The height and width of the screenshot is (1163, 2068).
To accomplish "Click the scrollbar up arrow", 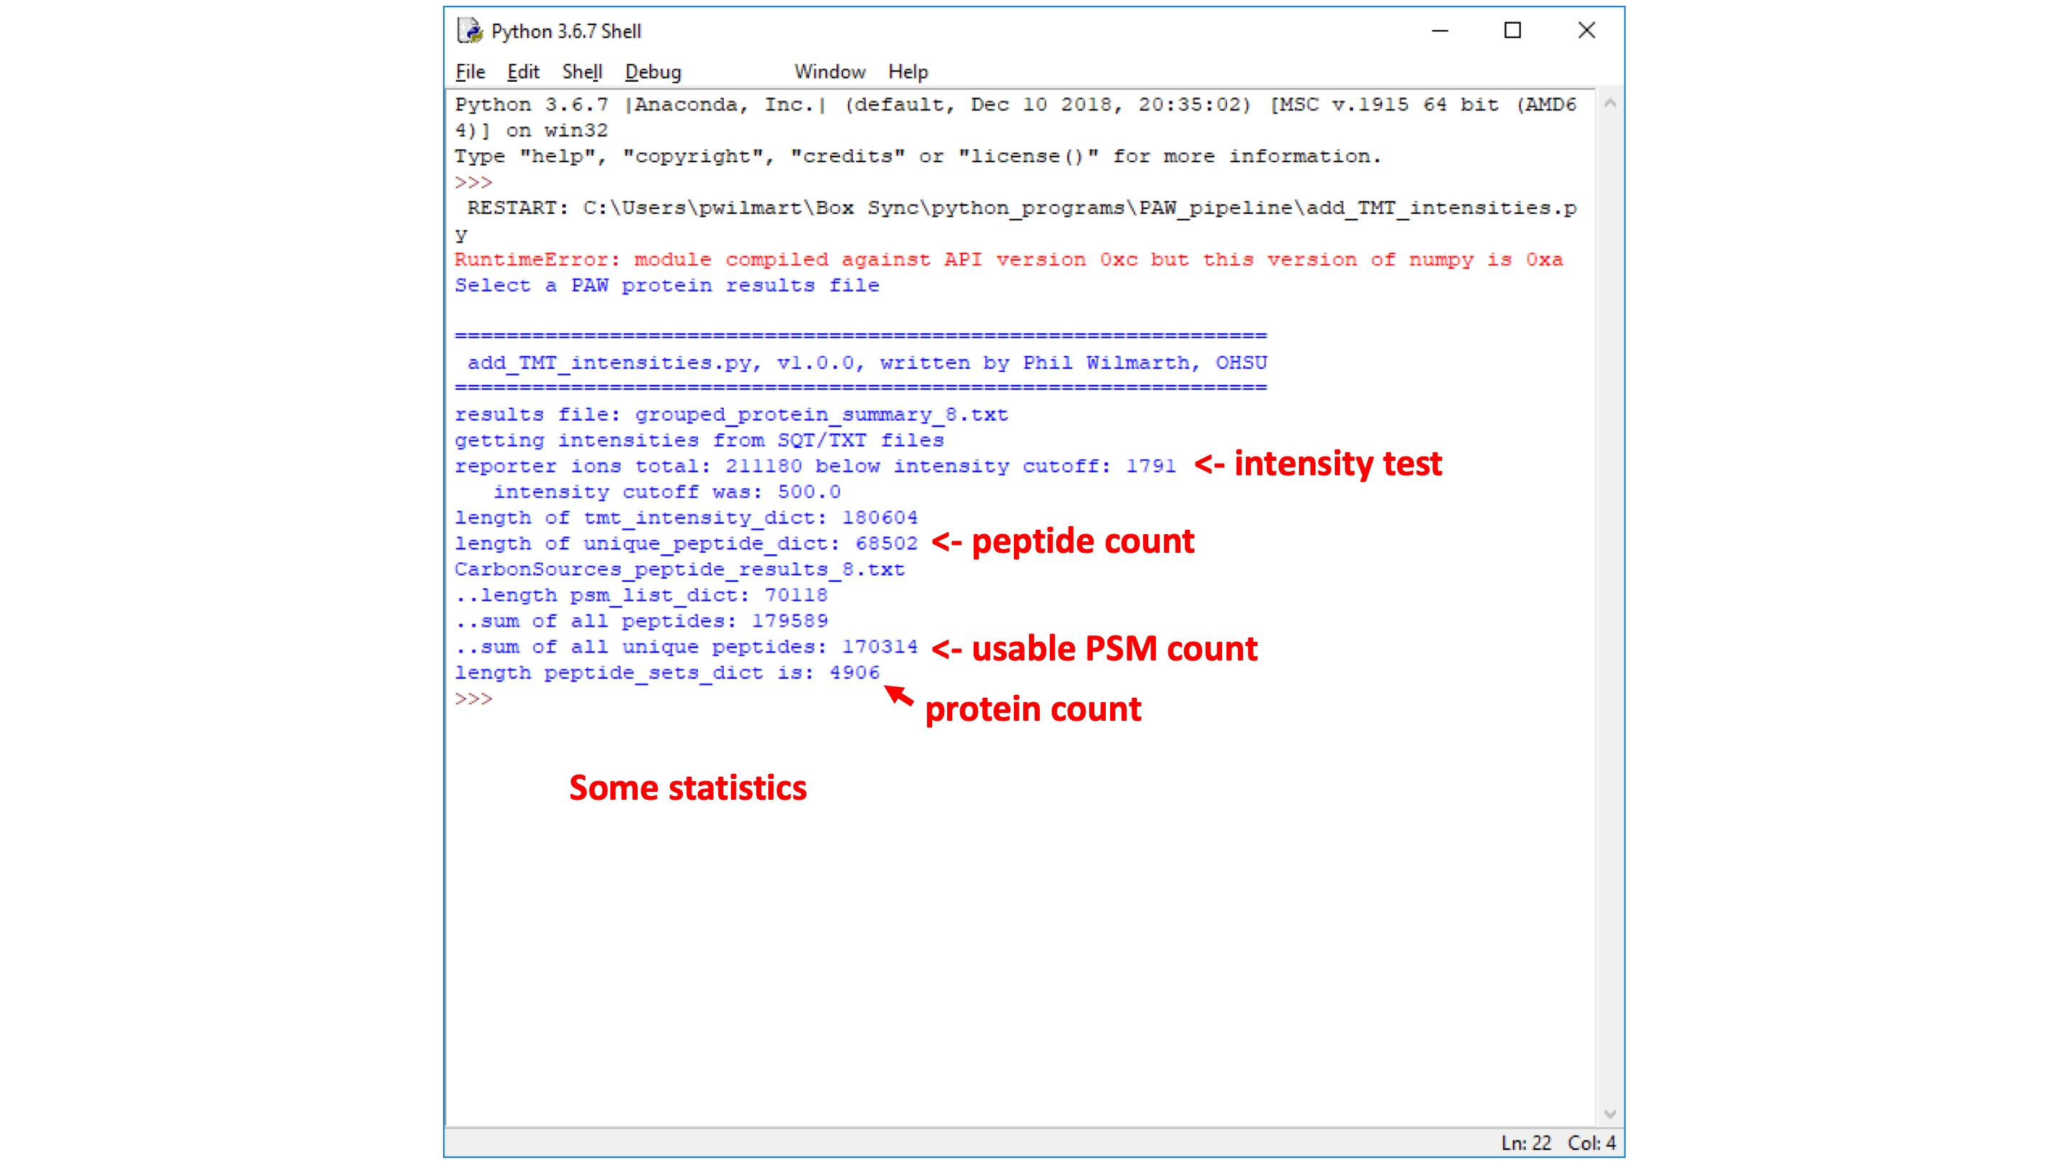I will click(x=1610, y=103).
